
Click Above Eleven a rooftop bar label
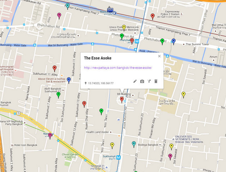coord(52,80)
